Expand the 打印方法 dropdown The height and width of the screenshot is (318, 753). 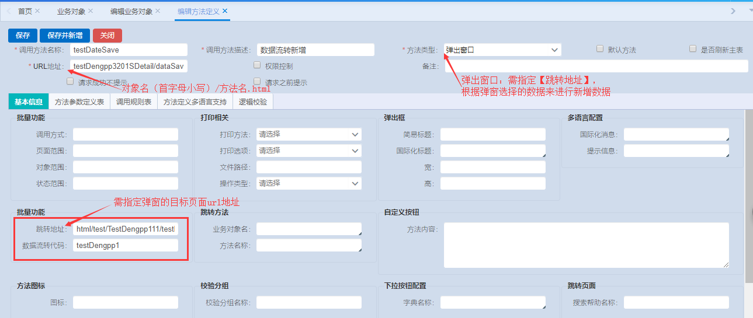pyautogui.click(x=308, y=134)
